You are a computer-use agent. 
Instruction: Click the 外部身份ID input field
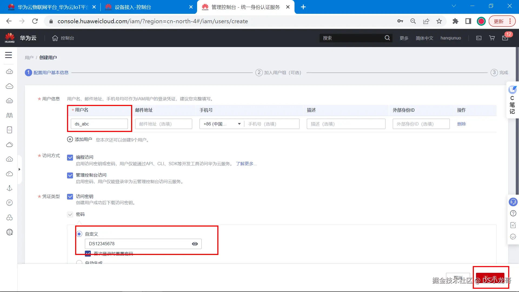click(421, 124)
